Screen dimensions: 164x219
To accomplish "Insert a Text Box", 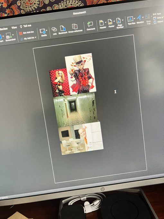I will tap(131, 21).
